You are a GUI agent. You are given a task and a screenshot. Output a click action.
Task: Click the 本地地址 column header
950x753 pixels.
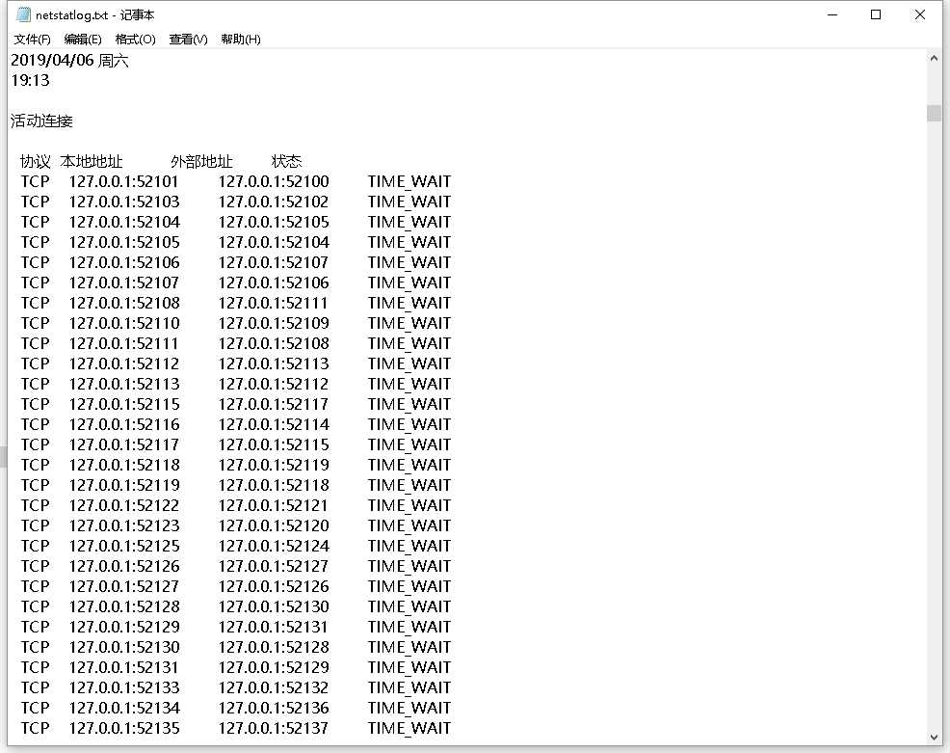click(92, 162)
